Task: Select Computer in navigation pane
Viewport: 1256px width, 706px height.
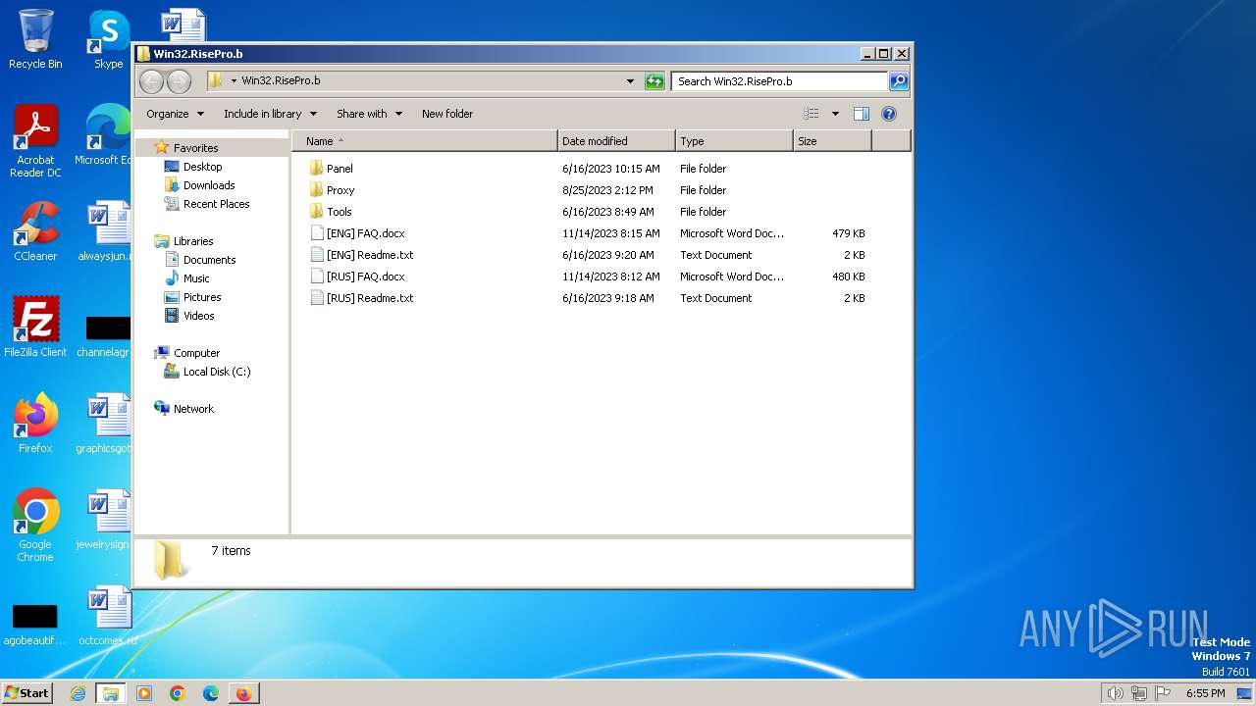Action: point(196,353)
